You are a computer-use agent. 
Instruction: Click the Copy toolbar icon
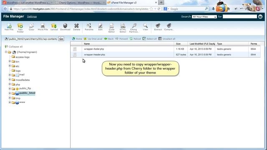coord(32,27)
